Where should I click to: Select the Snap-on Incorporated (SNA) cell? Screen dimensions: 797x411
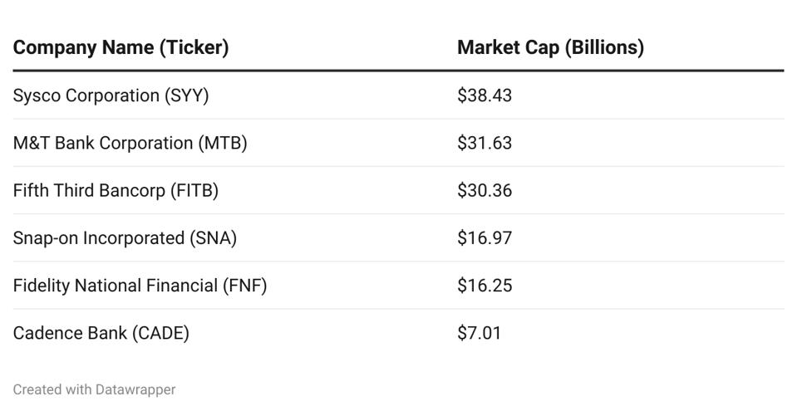click(125, 238)
